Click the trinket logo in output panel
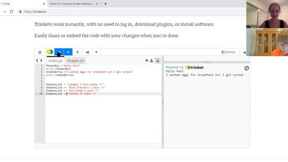The width and height of the screenshot is (288, 162). coord(194,67)
